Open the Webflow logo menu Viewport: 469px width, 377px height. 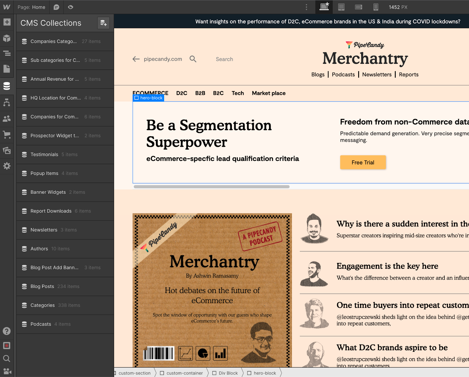point(7,7)
